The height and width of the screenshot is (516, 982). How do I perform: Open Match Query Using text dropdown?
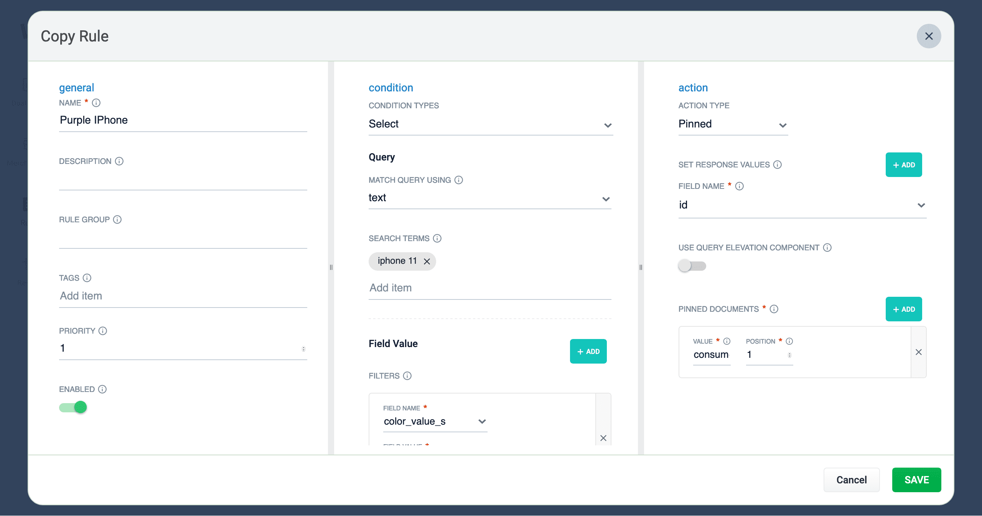point(489,198)
